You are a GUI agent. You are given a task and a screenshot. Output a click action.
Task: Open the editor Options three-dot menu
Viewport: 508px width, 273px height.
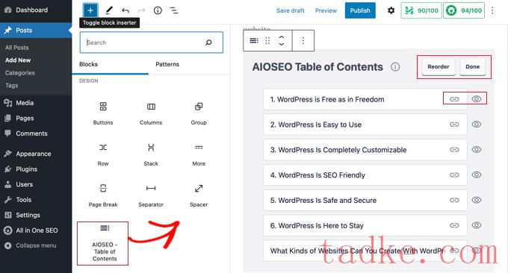point(492,10)
